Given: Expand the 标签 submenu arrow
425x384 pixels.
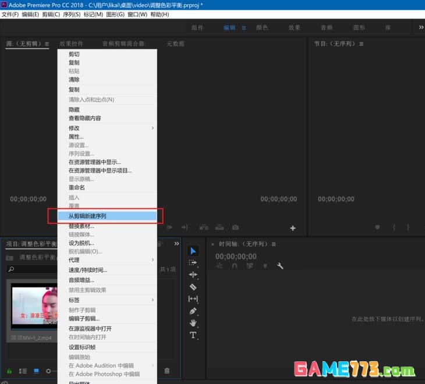Looking at the screenshot, I should [x=153, y=300].
